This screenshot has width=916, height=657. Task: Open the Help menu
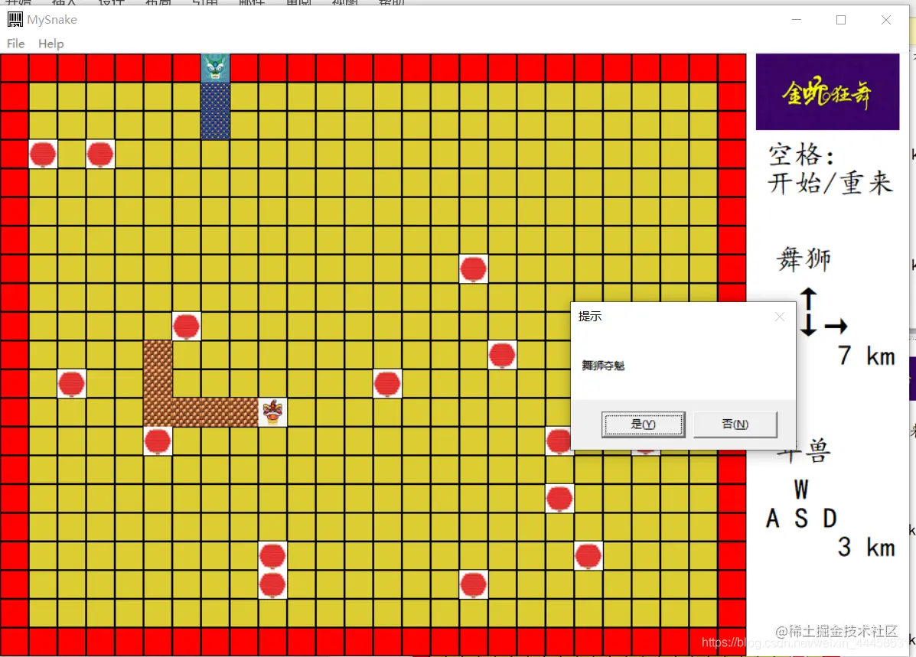click(51, 44)
